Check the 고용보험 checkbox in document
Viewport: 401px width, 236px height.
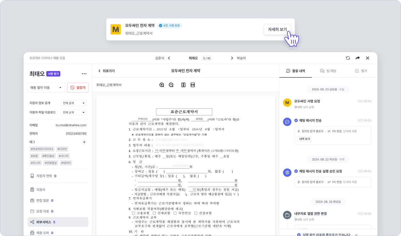[134, 213]
